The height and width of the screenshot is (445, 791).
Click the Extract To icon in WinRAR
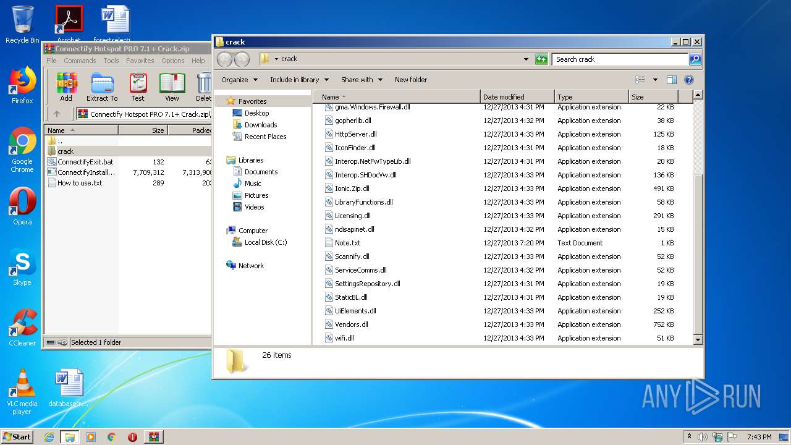coord(102,87)
